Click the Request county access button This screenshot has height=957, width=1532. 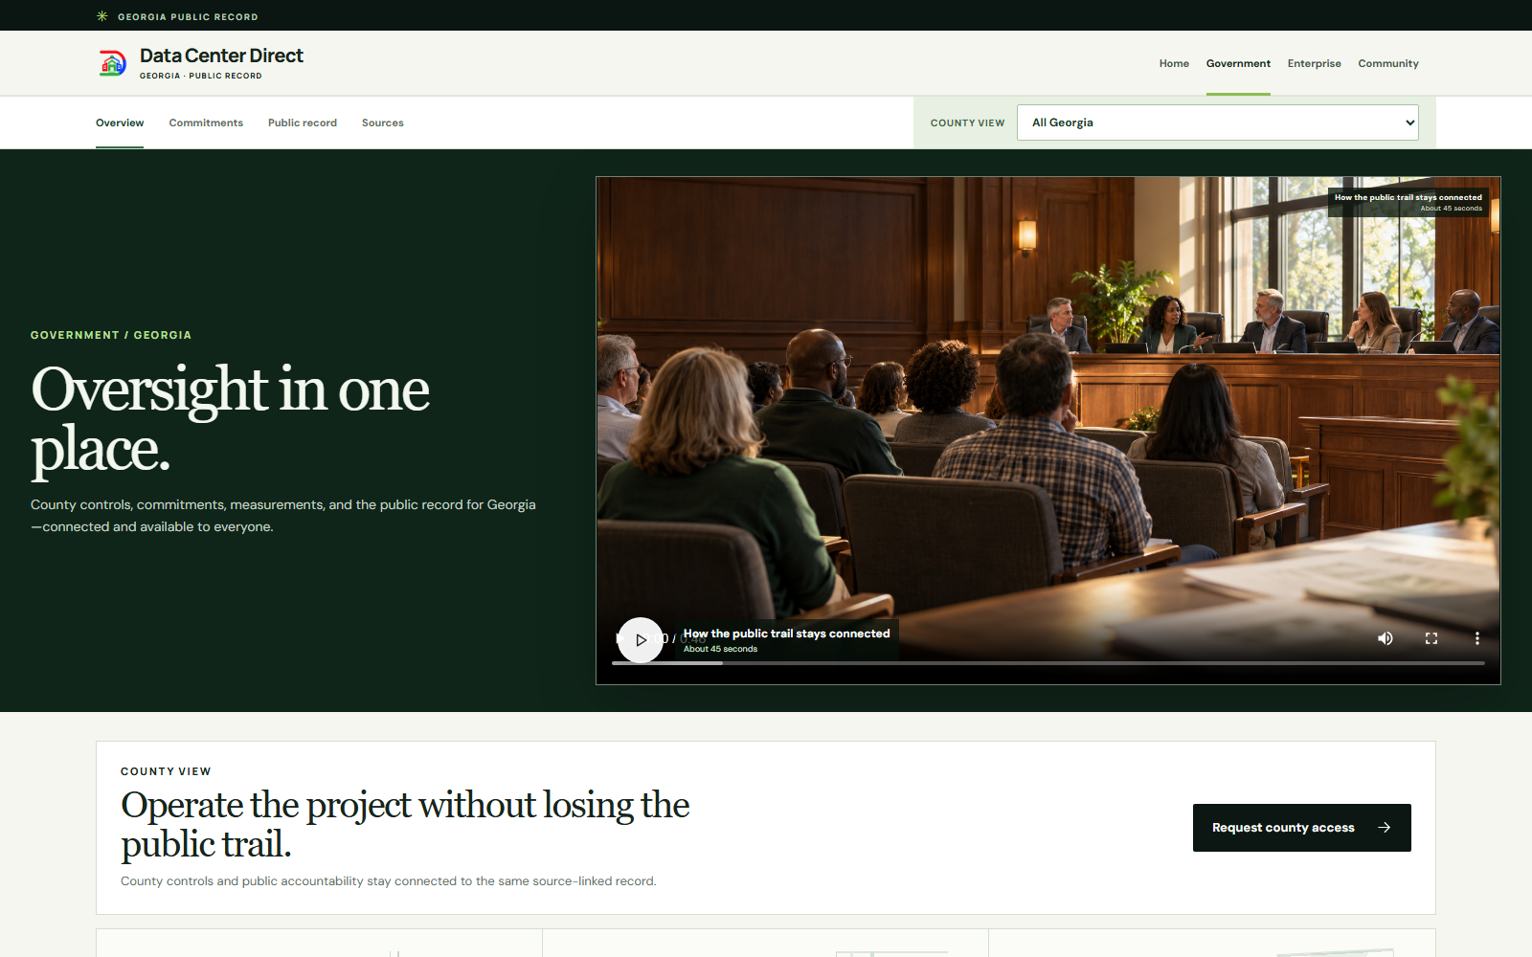point(1302,828)
